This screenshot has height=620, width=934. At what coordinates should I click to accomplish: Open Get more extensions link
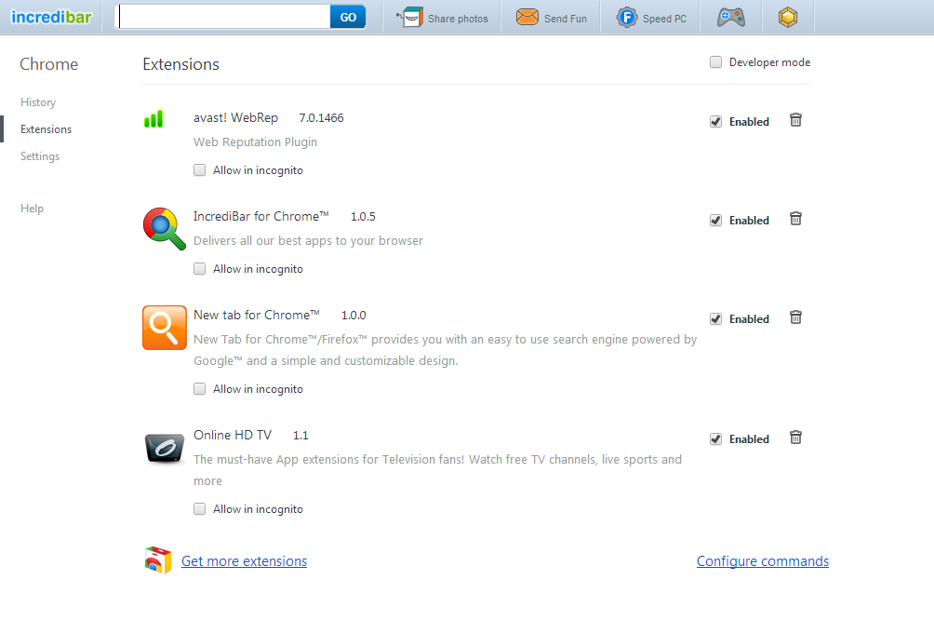click(245, 561)
